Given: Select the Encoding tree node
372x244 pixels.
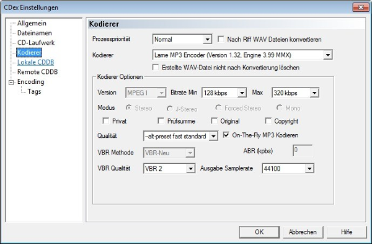Looking at the screenshot, I should [30, 82].
